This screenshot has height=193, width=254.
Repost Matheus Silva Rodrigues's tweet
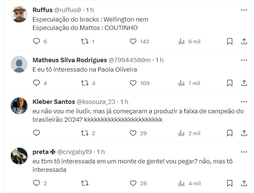(85, 83)
